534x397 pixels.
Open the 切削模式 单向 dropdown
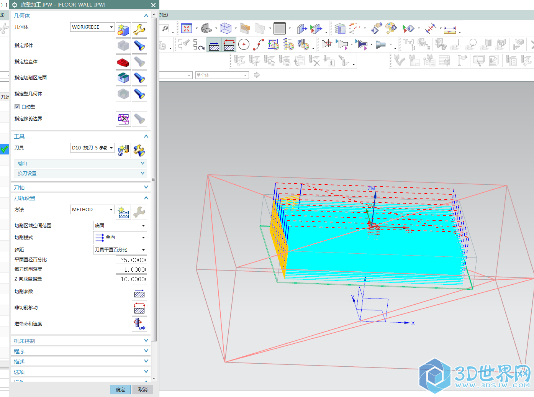pos(120,238)
